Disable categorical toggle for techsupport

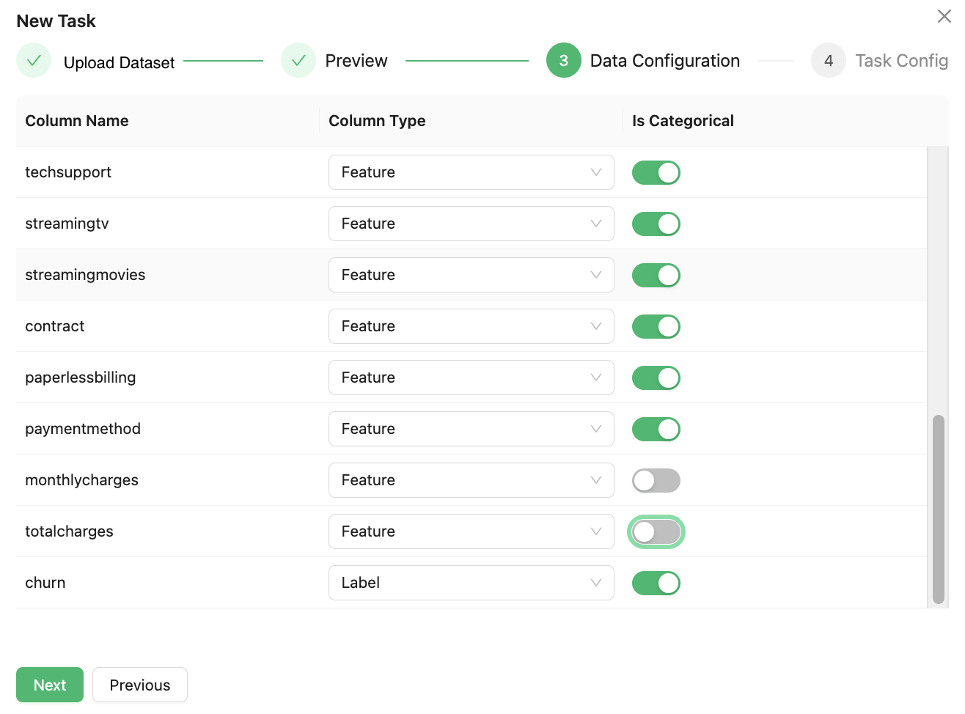tap(656, 172)
